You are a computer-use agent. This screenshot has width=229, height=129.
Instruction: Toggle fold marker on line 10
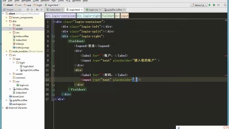(54, 65)
